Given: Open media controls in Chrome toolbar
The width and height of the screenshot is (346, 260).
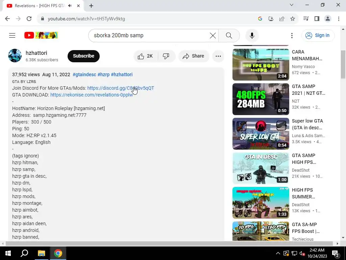Looking at the screenshot, I should coord(306,19).
